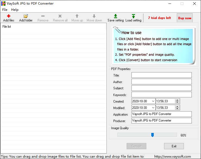Viewport: 201px width, 159px height.
Task: Click the Producer name field
Action: pyautogui.click(x=162, y=120)
